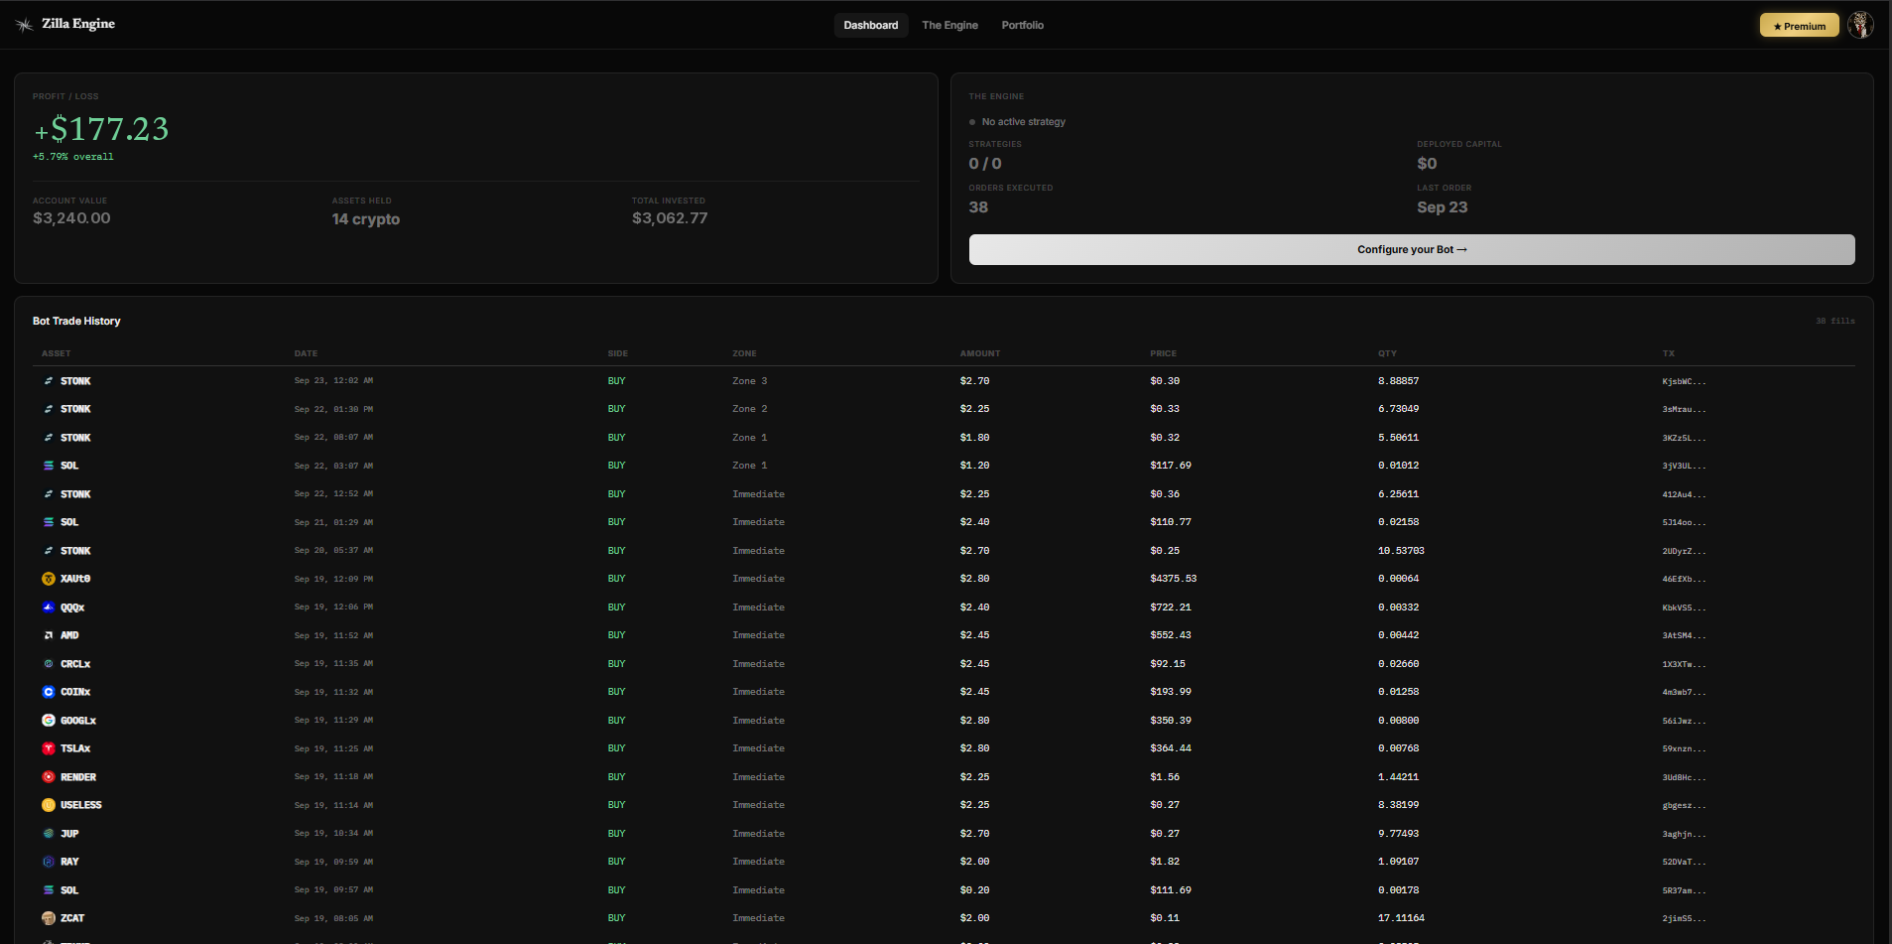Click the XAUt0 gold coin icon
This screenshot has height=944, width=1892.
pos(49,579)
